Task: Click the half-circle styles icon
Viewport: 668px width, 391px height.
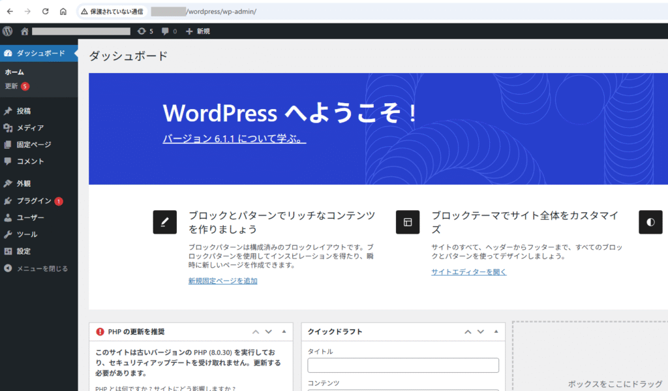Action: 650,222
